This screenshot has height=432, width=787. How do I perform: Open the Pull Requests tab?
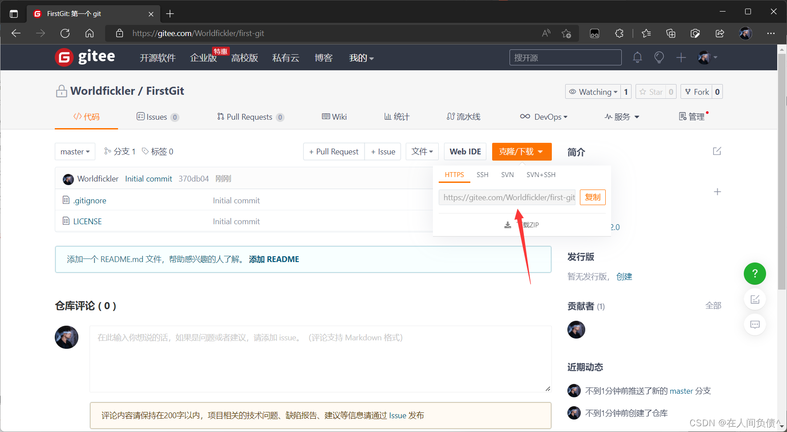click(x=250, y=117)
